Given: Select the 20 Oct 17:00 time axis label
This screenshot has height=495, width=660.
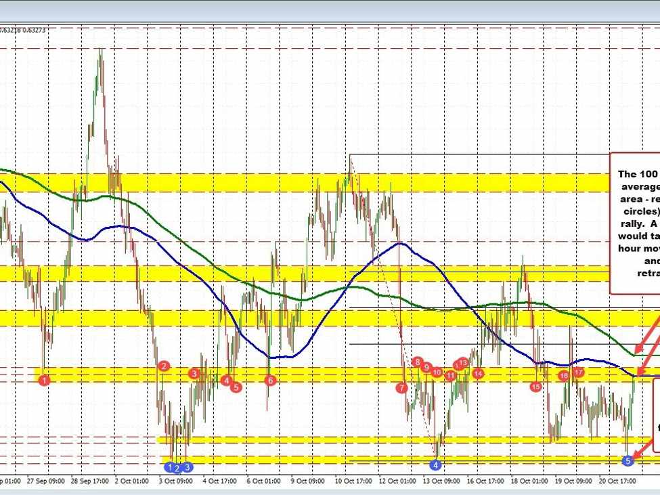Looking at the screenshot, I should 616,481.
